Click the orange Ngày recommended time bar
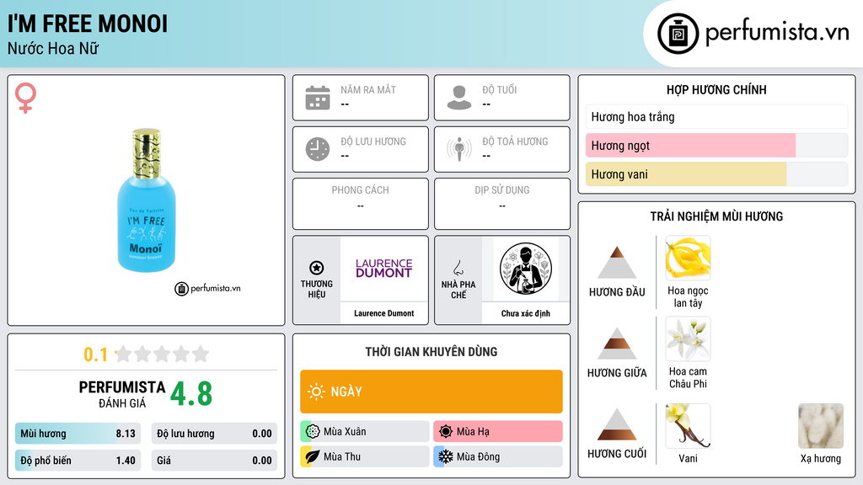The height and width of the screenshot is (485, 863). point(431,392)
